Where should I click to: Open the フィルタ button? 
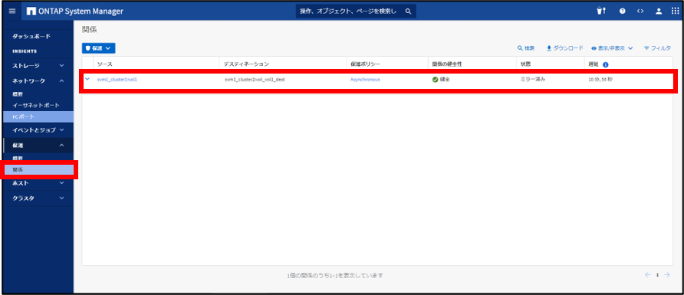click(x=657, y=48)
